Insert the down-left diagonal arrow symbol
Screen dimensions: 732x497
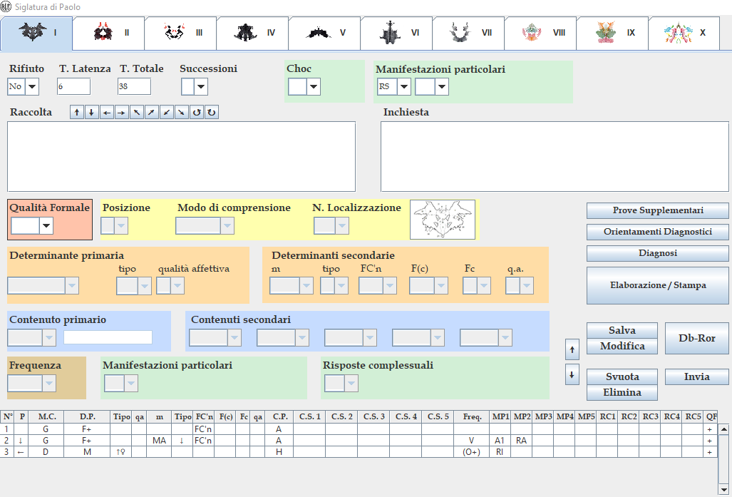click(x=167, y=112)
